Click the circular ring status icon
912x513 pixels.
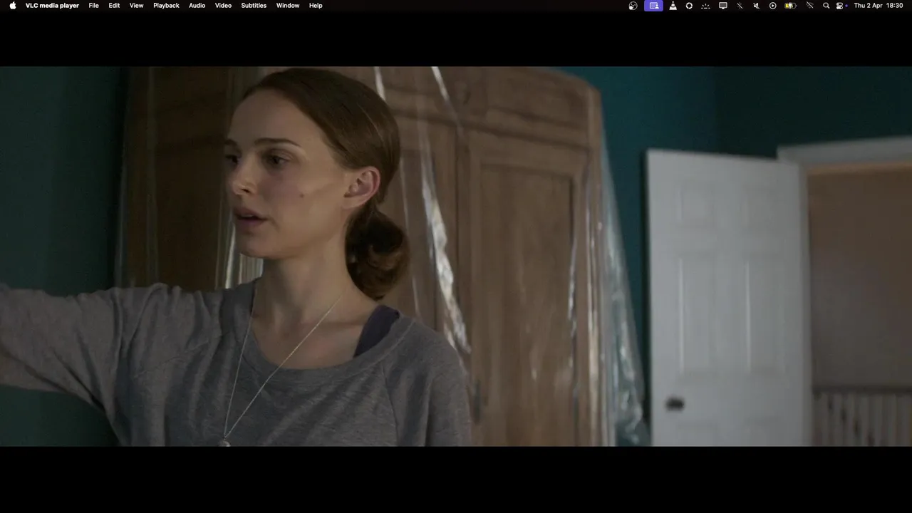689,6
